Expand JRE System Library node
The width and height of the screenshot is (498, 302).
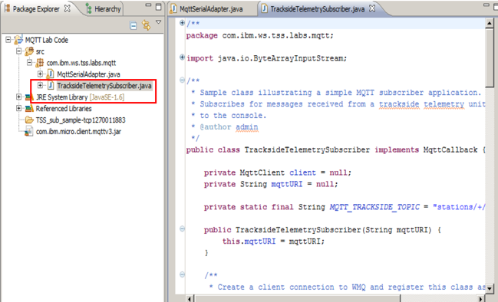[18, 97]
